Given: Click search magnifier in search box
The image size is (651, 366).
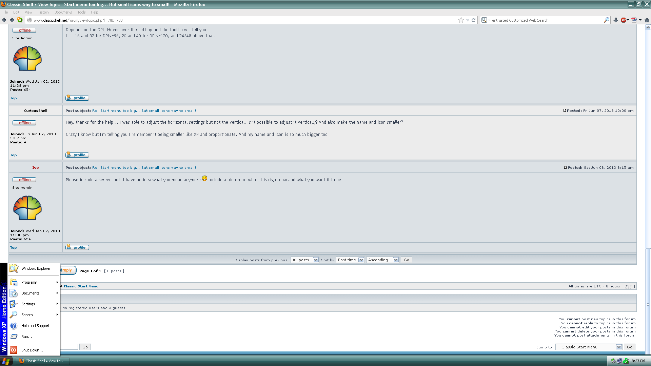Looking at the screenshot, I should [x=606, y=20].
